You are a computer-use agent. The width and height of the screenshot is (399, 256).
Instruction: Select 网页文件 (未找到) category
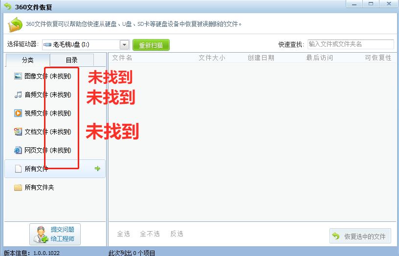point(55,150)
